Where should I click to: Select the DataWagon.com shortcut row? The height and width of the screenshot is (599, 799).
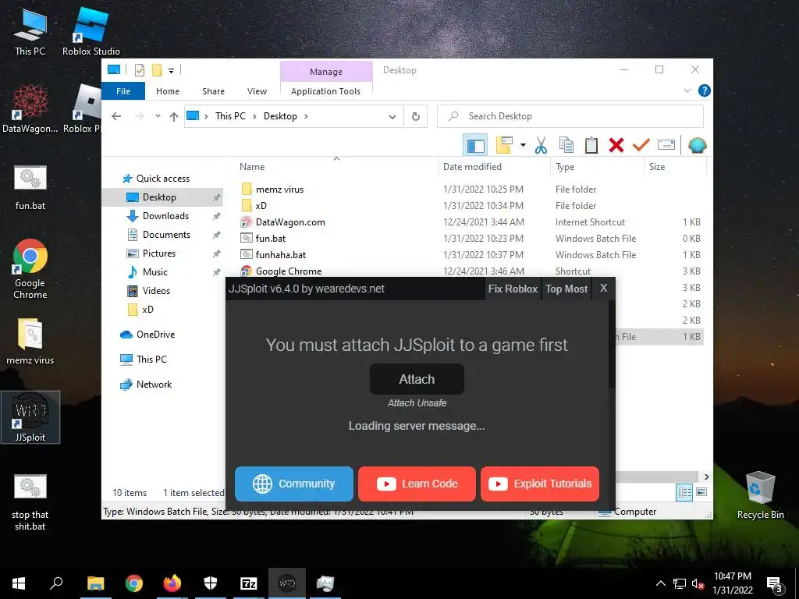pos(471,222)
